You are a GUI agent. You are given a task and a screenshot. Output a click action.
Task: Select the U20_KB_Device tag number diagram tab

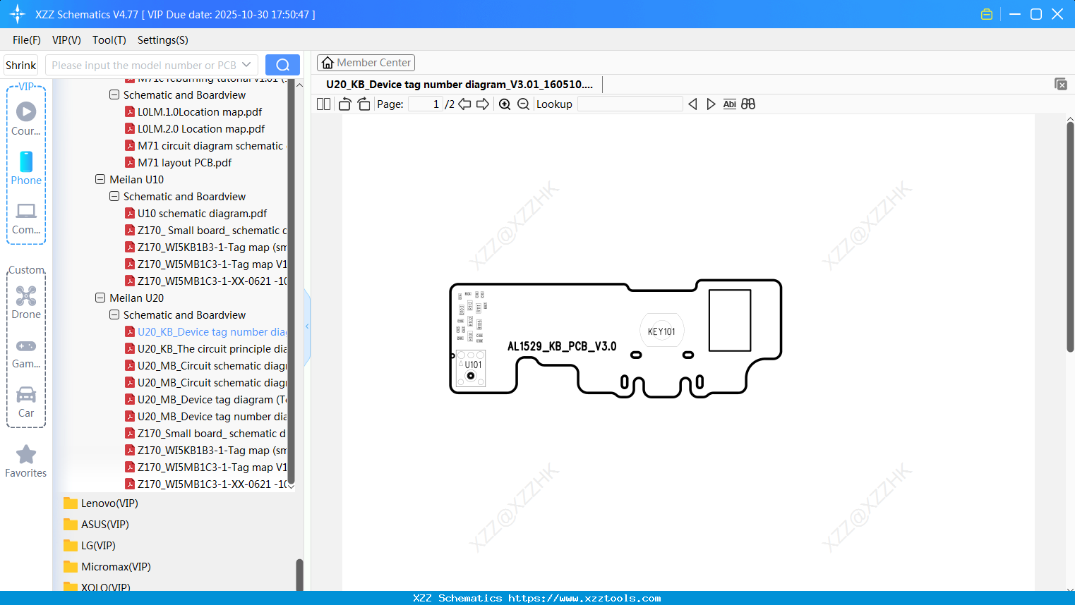(x=459, y=84)
